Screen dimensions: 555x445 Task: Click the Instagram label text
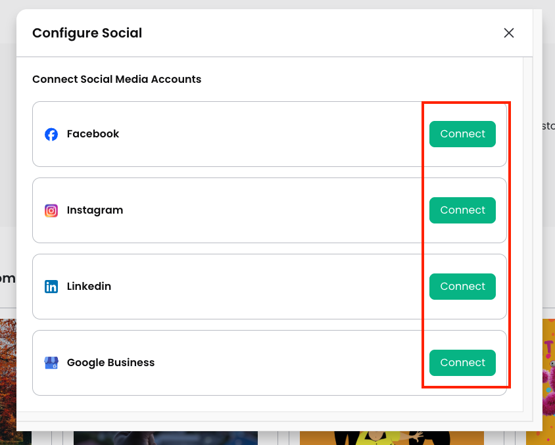click(x=95, y=210)
